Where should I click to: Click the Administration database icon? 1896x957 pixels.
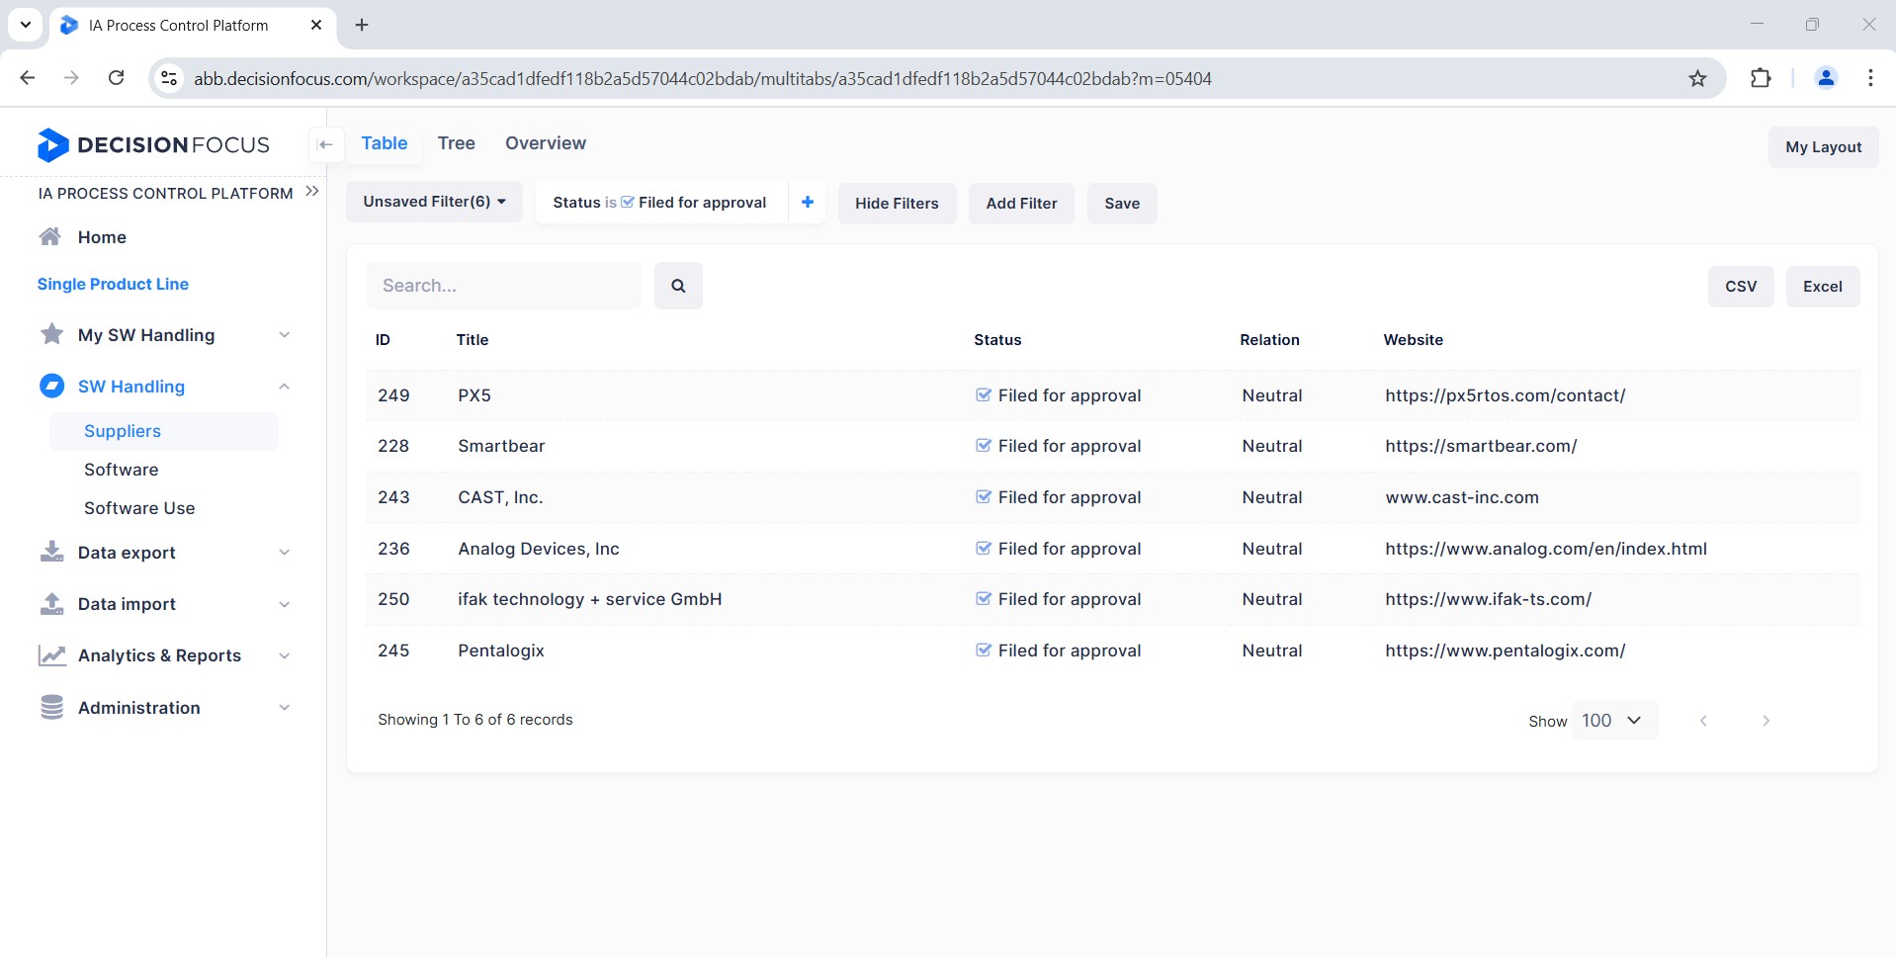click(51, 707)
